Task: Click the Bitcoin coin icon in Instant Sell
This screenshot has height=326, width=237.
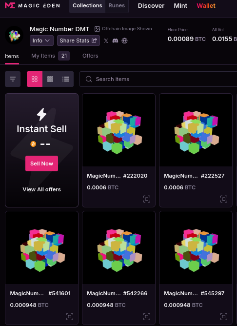Action: click(33, 144)
